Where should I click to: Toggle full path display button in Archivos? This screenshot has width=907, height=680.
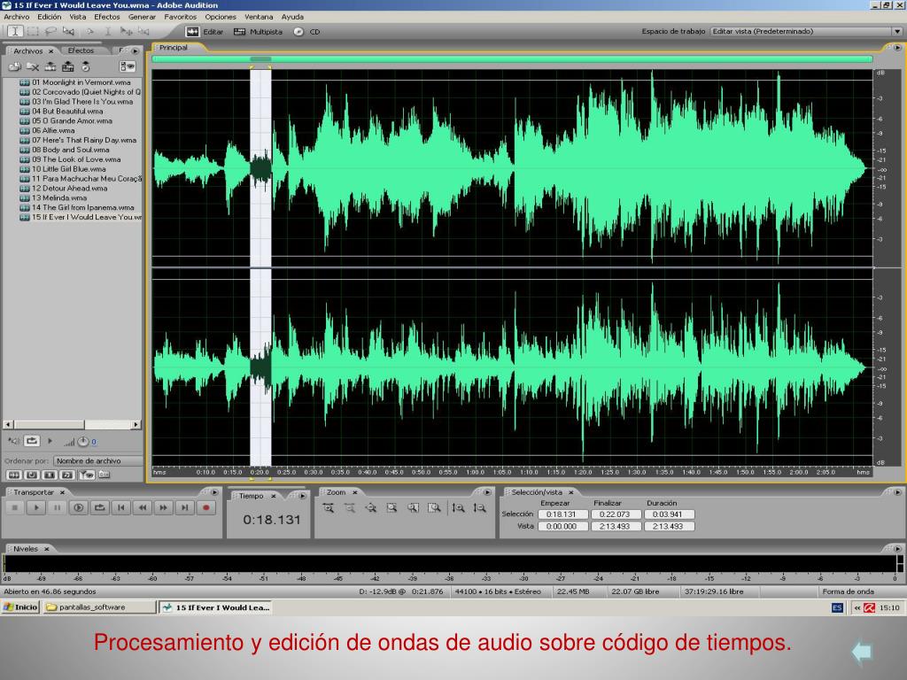tap(105, 475)
